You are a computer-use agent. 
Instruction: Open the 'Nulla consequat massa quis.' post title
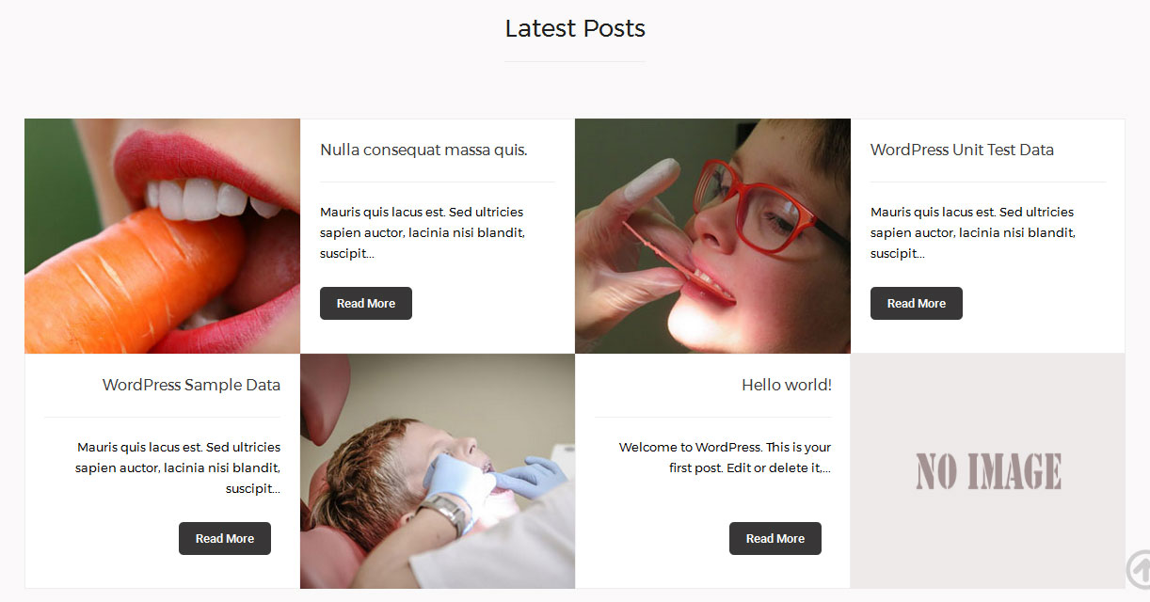coord(423,150)
